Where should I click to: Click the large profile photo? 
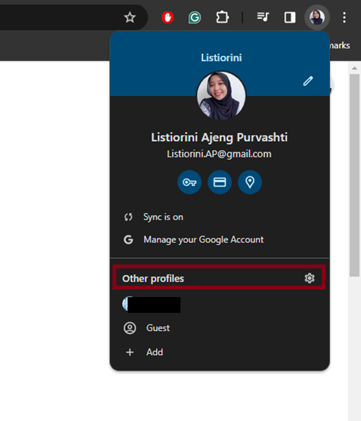click(221, 96)
